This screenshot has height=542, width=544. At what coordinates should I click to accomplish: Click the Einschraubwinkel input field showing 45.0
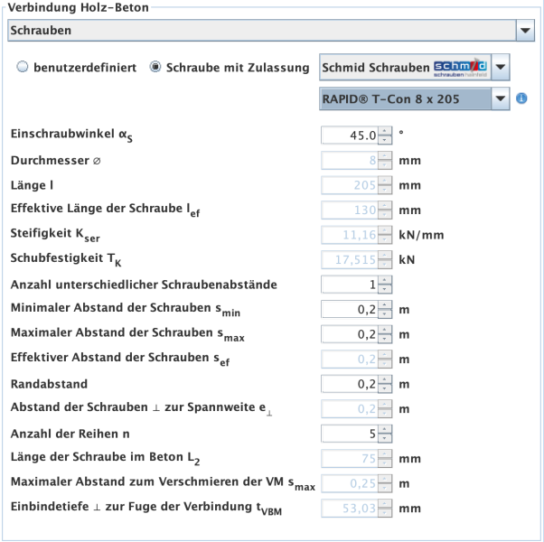[x=350, y=135]
